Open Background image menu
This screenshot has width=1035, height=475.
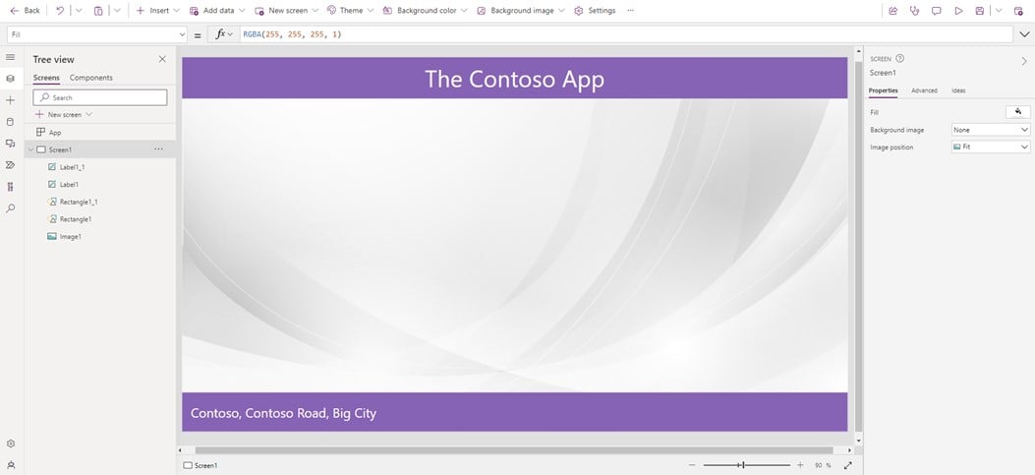[520, 11]
